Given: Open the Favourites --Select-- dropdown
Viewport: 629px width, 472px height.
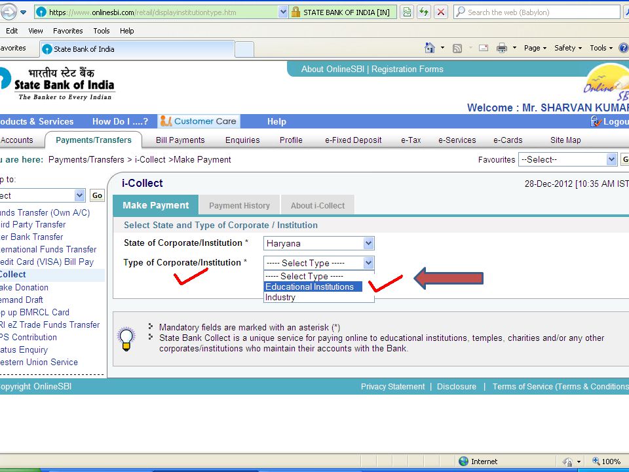Looking at the screenshot, I should 567,159.
